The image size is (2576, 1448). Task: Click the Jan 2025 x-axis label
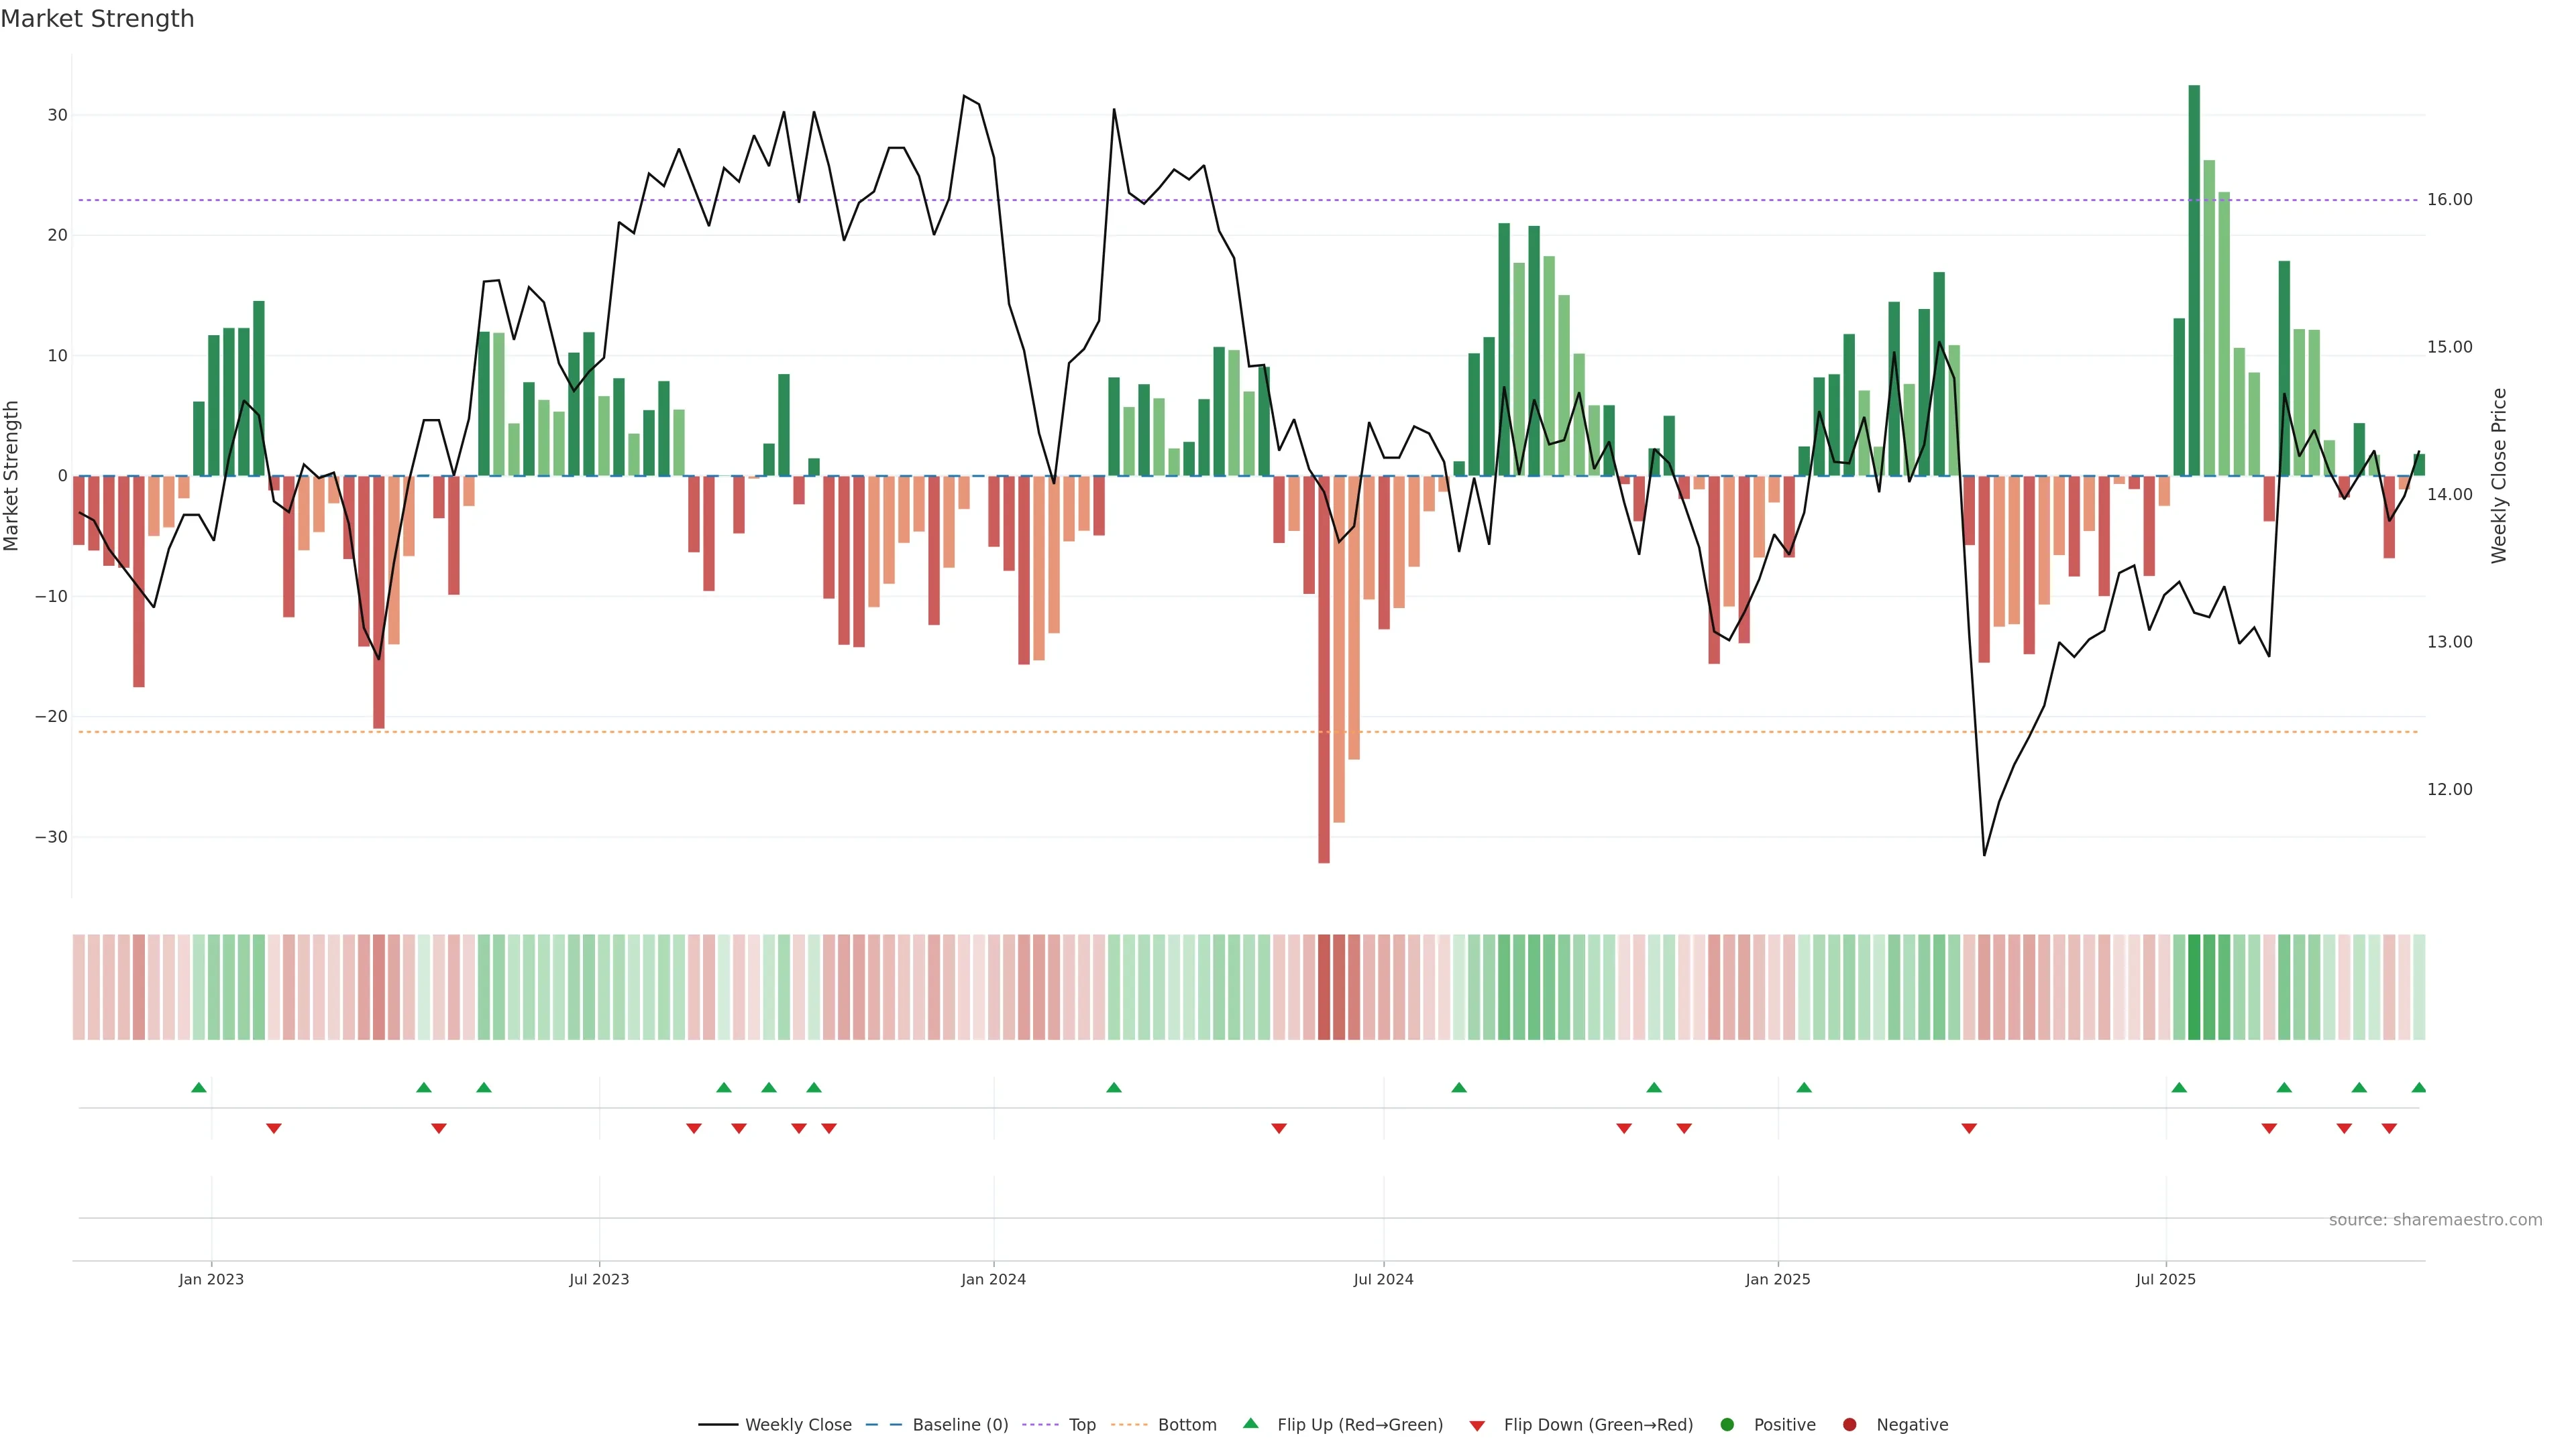tap(1777, 1279)
